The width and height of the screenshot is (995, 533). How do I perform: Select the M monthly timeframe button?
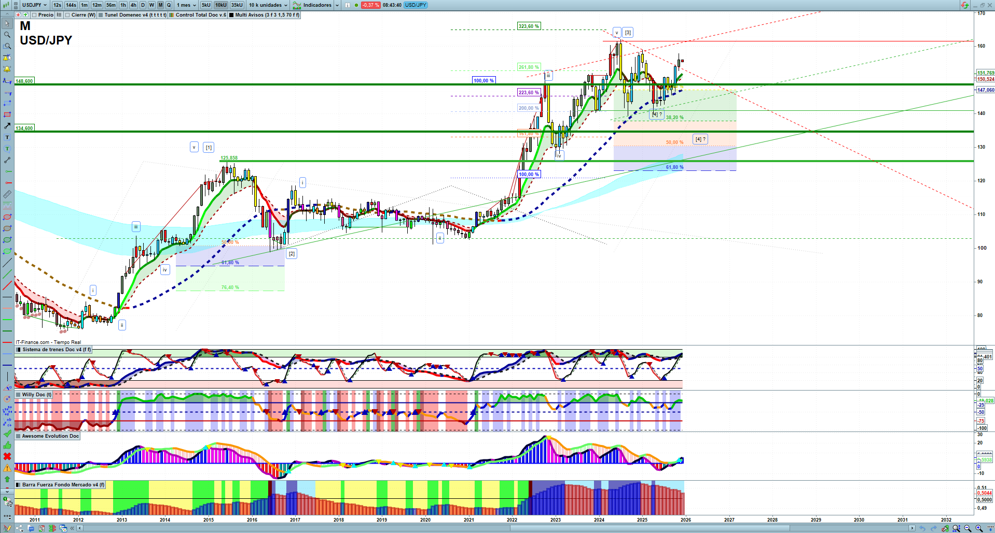160,5
